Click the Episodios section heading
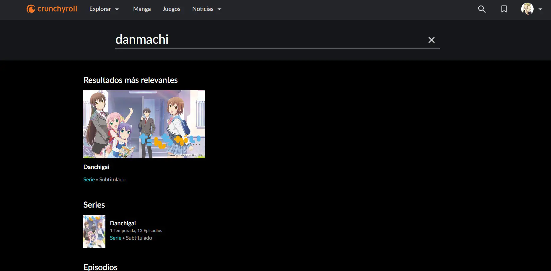 100,267
